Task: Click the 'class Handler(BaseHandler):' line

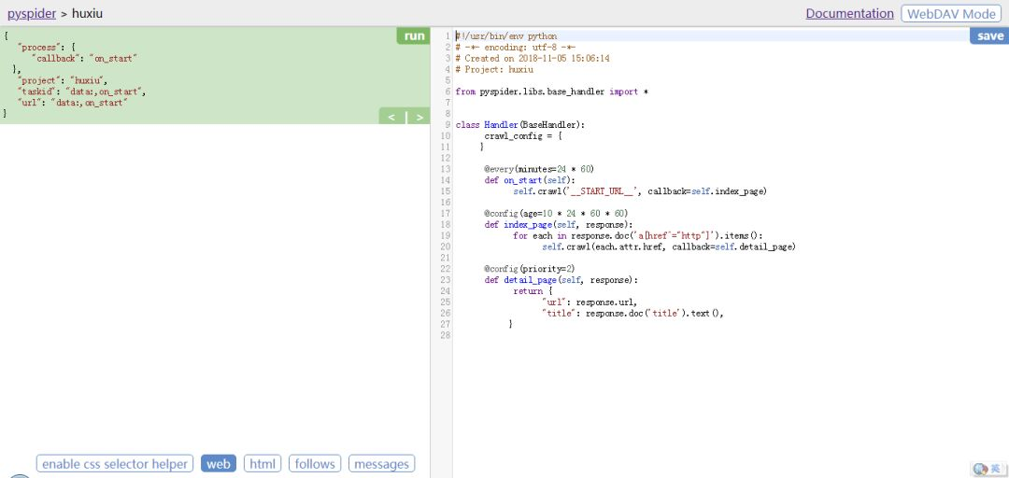Action: tap(520, 125)
